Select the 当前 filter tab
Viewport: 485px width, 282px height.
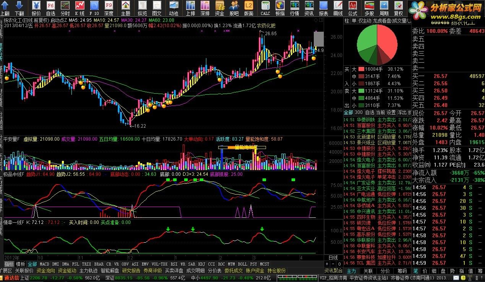click(380, 113)
